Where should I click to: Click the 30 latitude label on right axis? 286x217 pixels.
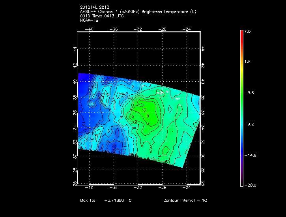[x=203, y=156]
